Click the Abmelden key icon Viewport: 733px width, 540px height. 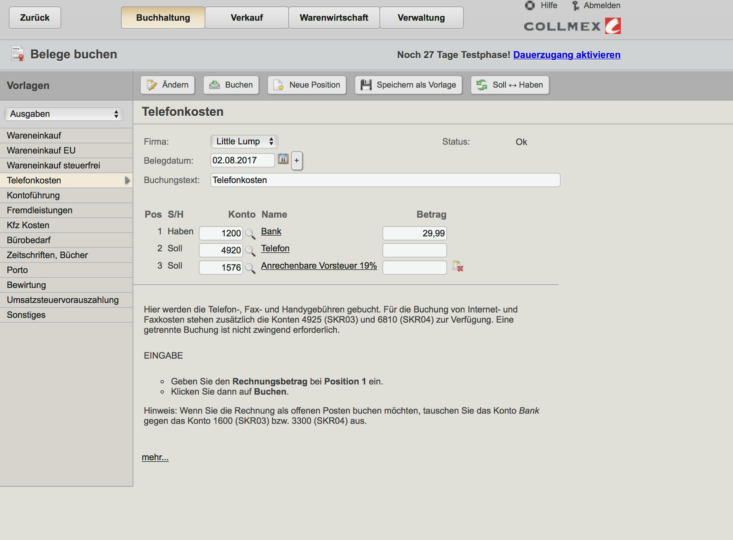(x=575, y=6)
